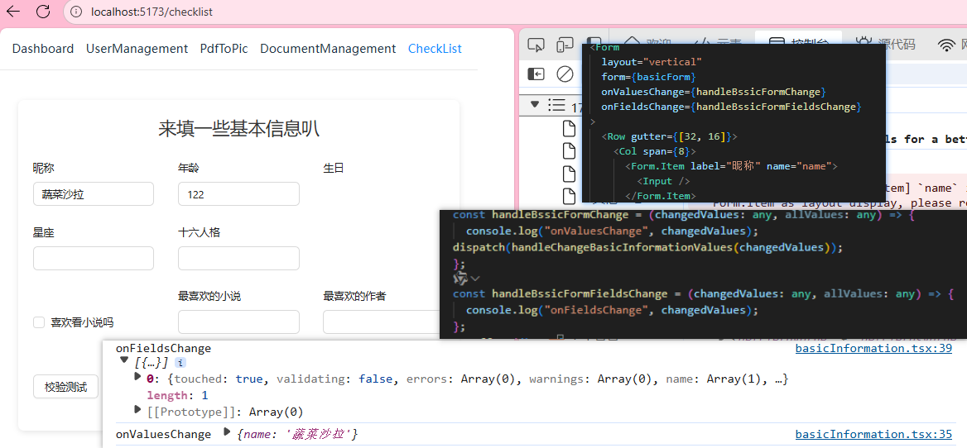The image size is (967, 448).
Task: Collapse the onFieldsChange array output
Action: (x=125, y=362)
